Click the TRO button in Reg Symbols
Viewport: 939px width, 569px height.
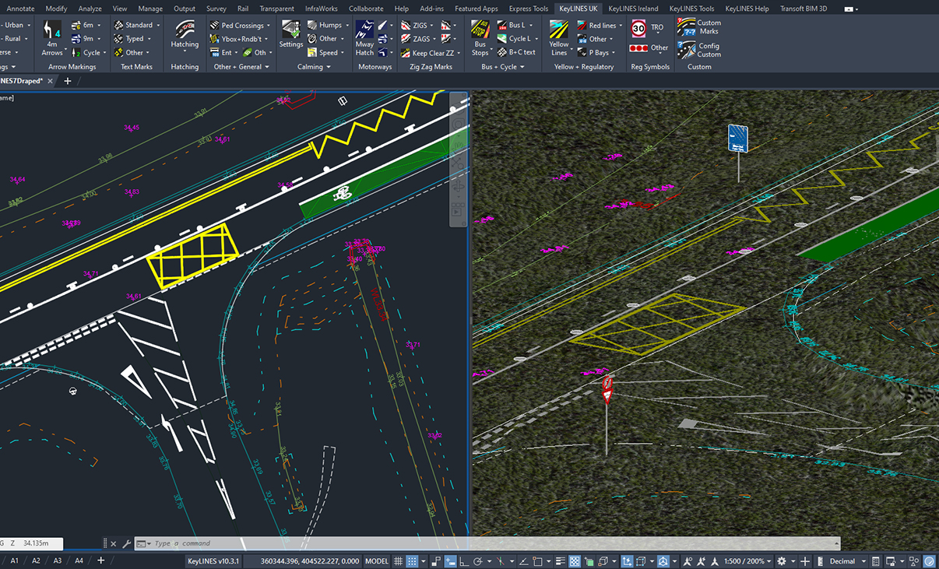click(646, 28)
